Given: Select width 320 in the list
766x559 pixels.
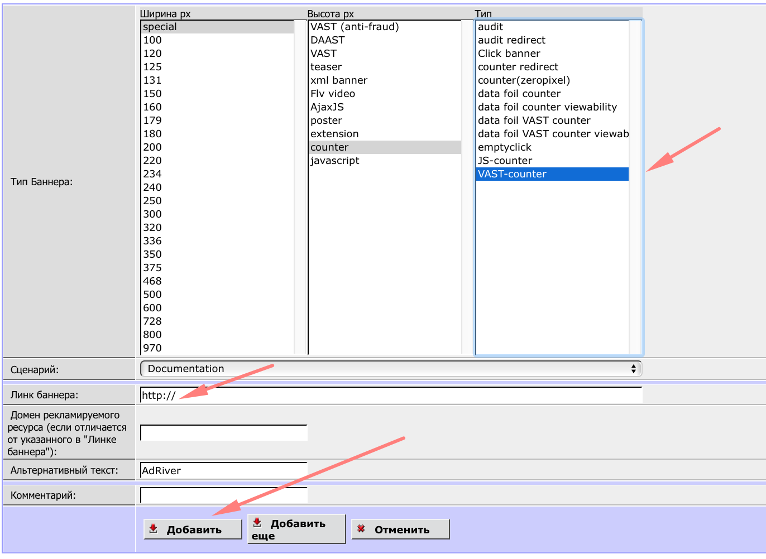Looking at the screenshot, I should click(217, 228).
